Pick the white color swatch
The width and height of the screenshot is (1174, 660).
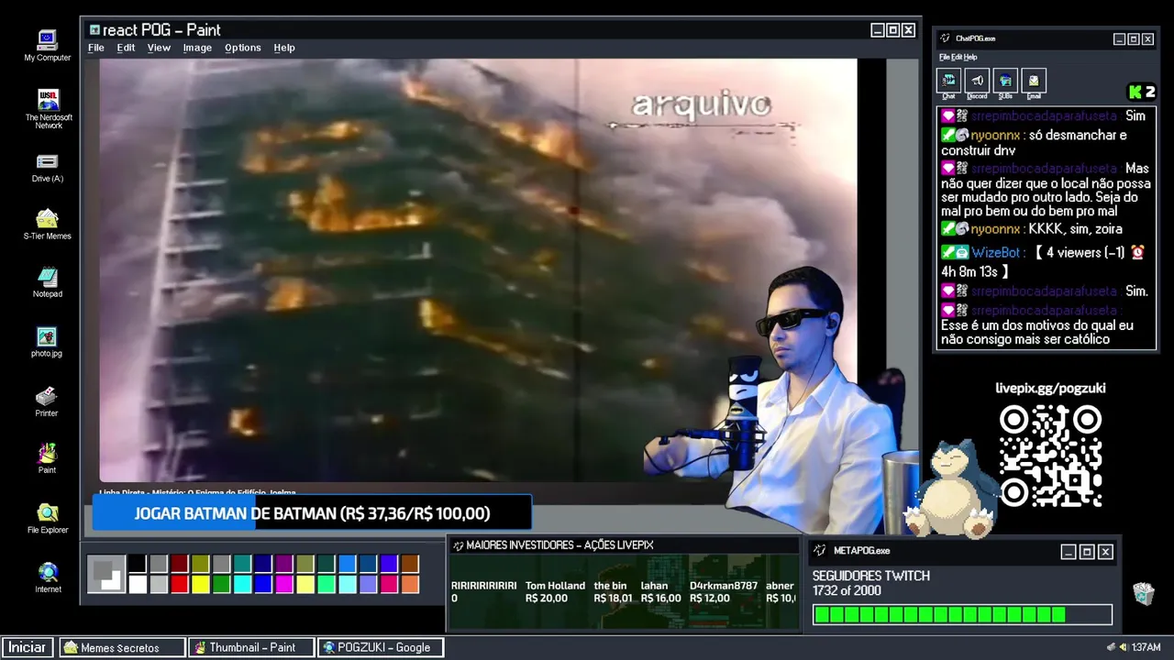coord(137,584)
